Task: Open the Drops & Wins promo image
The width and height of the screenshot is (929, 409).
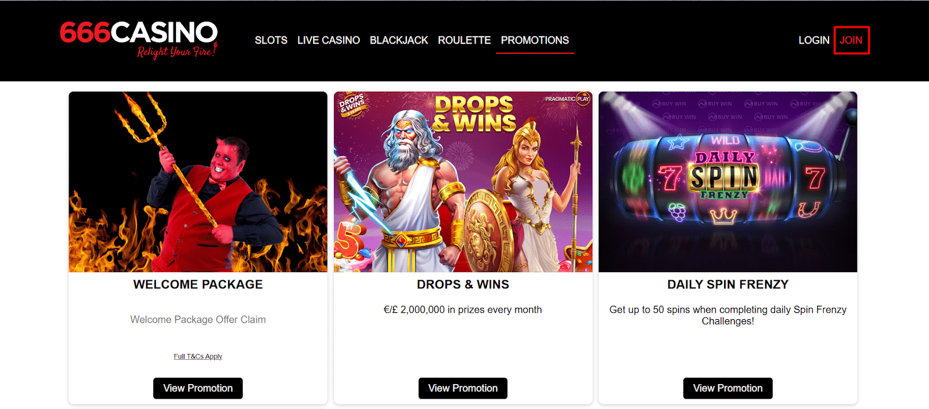Action: tap(463, 182)
